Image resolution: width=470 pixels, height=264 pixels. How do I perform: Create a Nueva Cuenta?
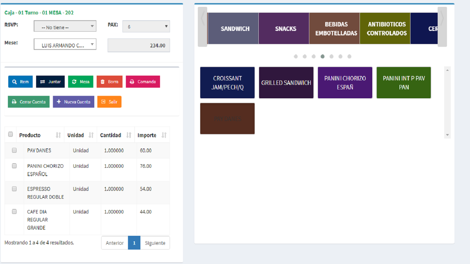click(x=73, y=102)
